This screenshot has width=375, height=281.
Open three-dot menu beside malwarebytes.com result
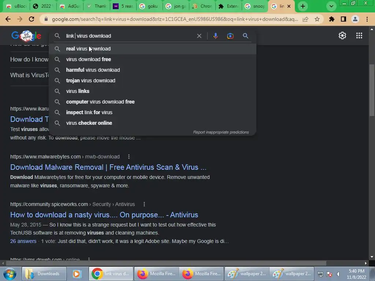(129, 157)
